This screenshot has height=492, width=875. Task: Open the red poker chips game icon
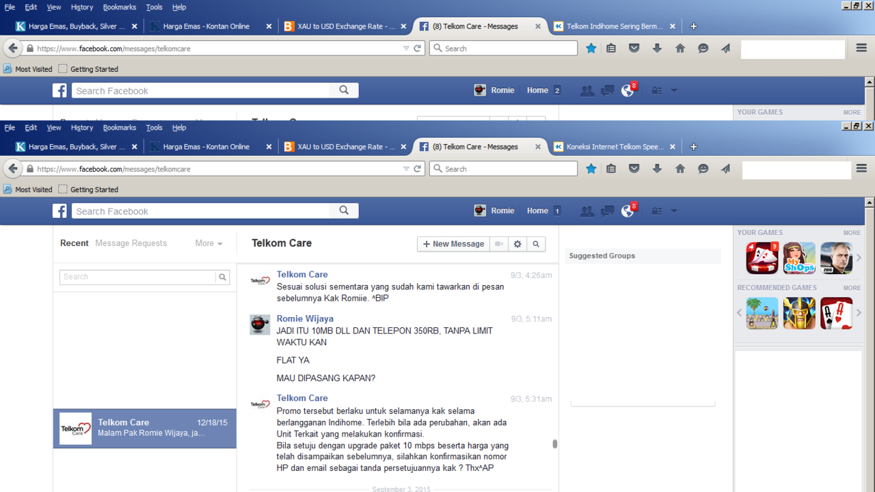click(762, 258)
